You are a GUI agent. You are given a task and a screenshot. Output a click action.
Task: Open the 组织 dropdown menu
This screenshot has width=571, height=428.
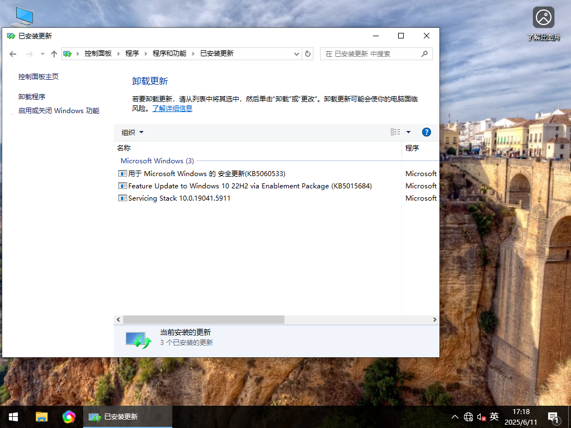pyautogui.click(x=132, y=132)
